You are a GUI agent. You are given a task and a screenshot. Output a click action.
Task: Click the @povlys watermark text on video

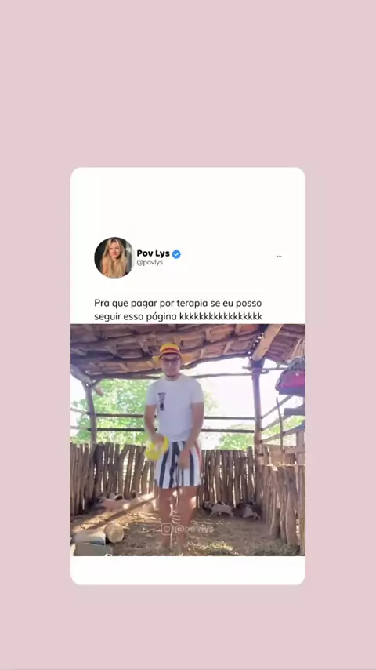point(194,529)
